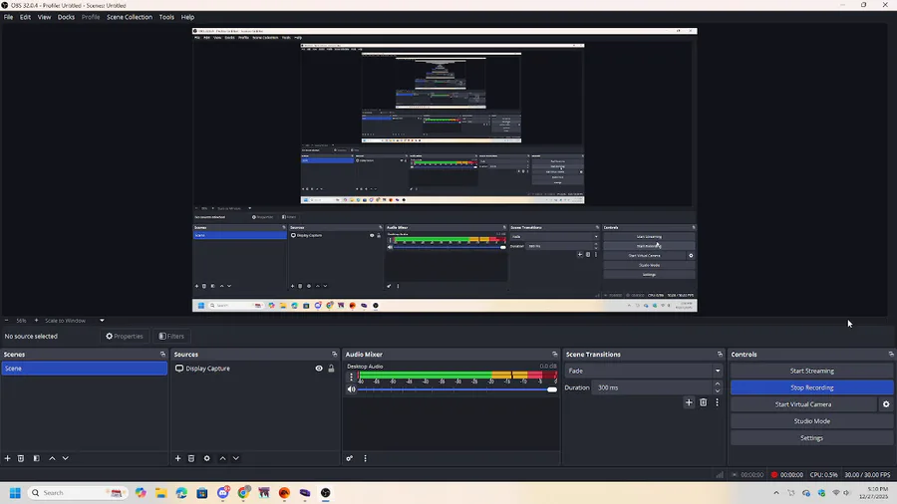897x504 pixels.
Task: Click red recording indicator in status bar
Action: (x=774, y=475)
